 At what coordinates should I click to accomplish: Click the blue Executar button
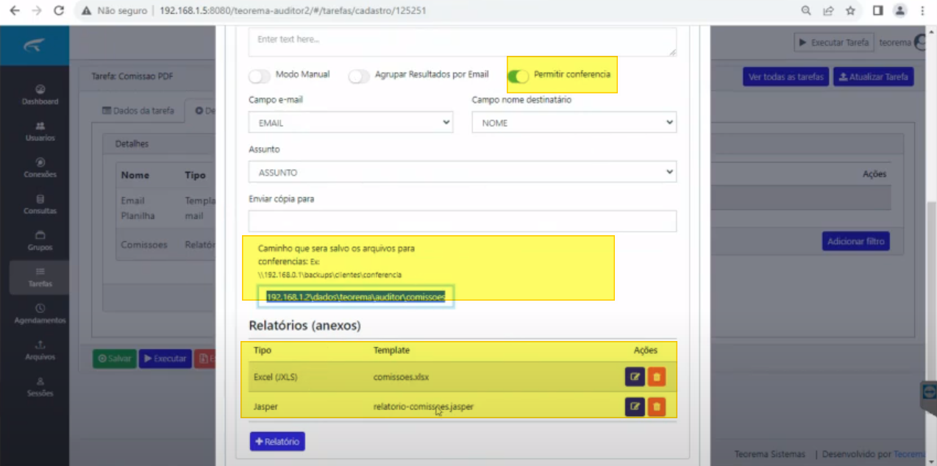click(165, 359)
